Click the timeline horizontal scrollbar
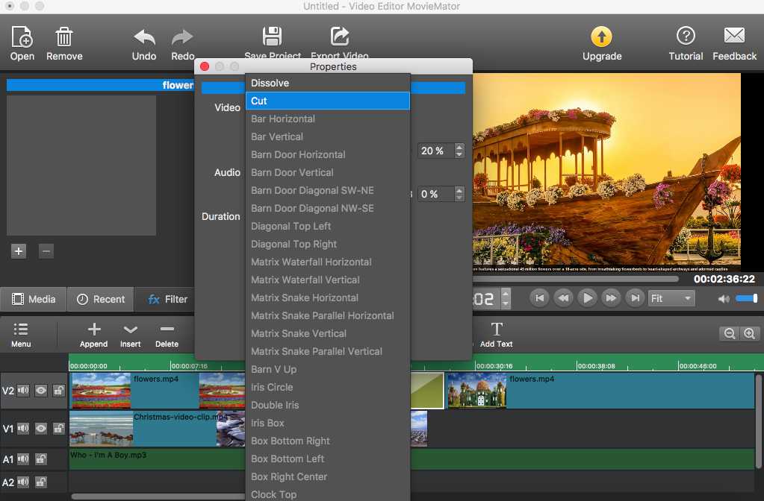This screenshot has width=764, height=501. point(158,497)
